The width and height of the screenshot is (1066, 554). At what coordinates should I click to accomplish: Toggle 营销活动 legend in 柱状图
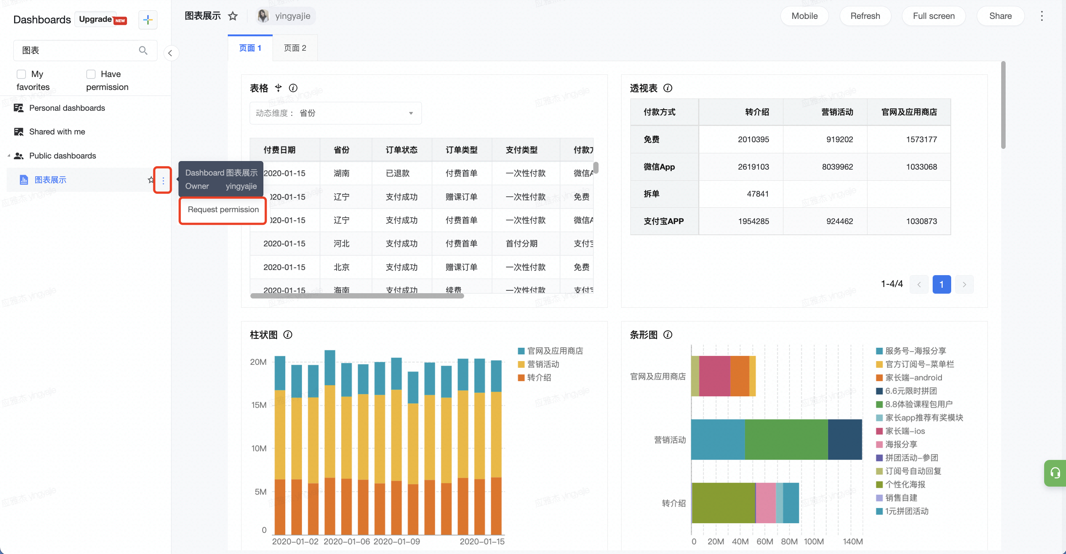pyautogui.click(x=539, y=364)
